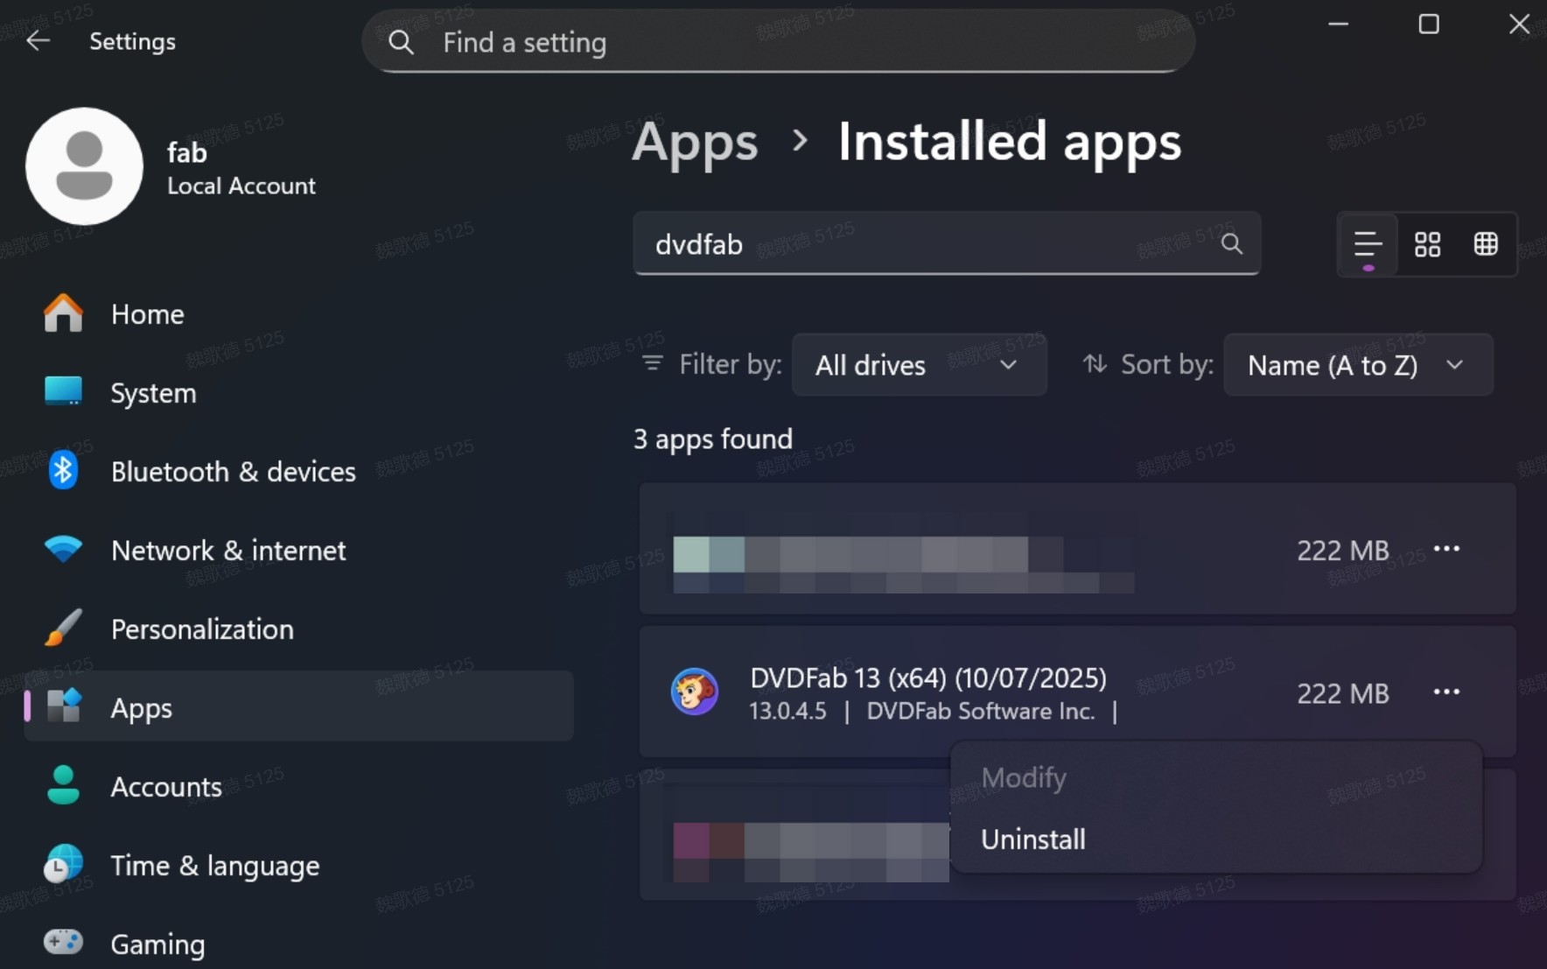Click the DVDFab Software Inc. publisher text
Image resolution: width=1547 pixels, height=969 pixels.
pyautogui.click(x=980, y=711)
